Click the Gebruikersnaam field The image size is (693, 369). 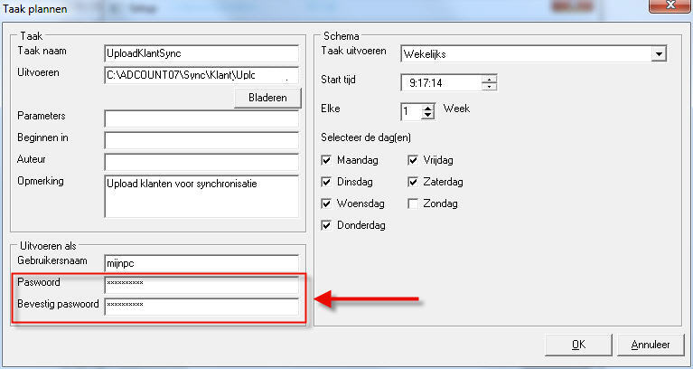[201, 263]
